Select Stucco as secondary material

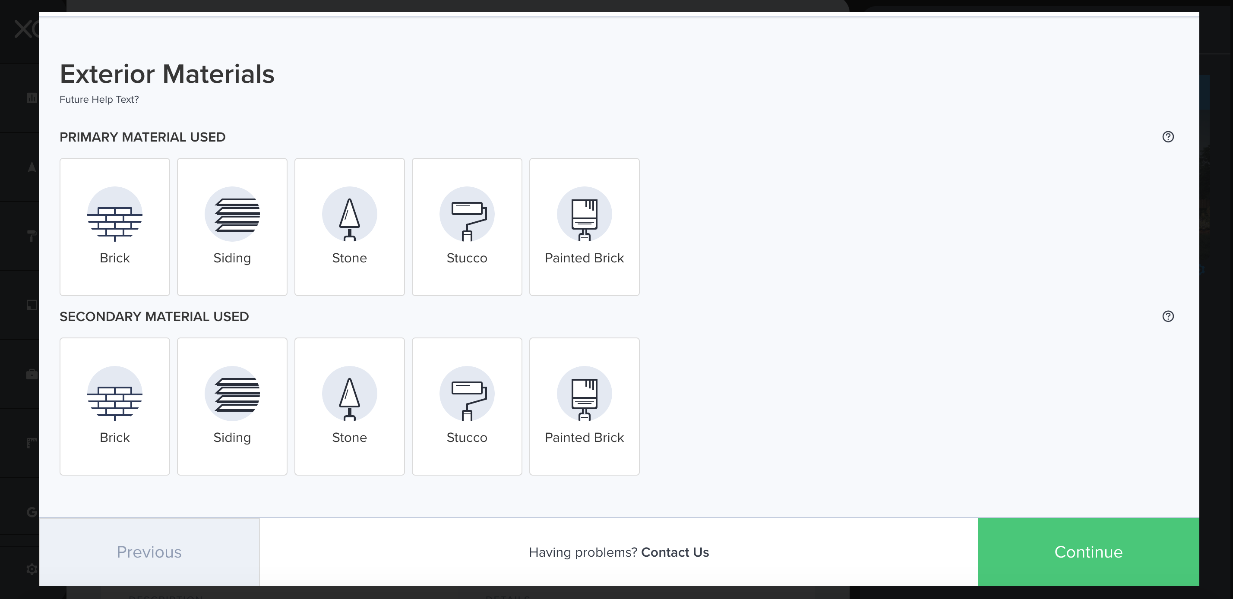tap(467, 406)
